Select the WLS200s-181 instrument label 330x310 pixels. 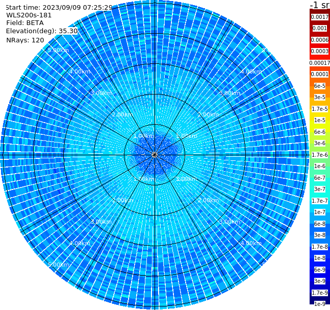tap(29, 15)
